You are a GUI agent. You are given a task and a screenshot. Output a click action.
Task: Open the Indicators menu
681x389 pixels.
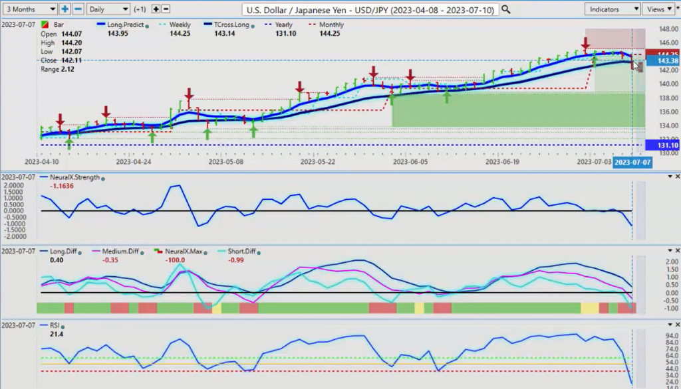613,9
